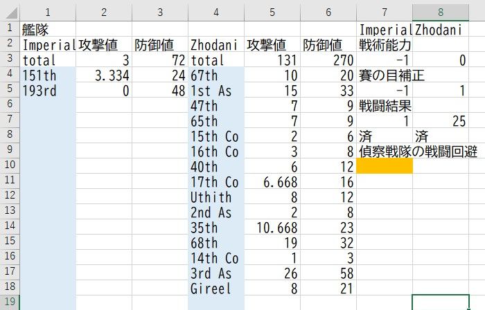Click battle result value 25
Viewport: 485px width, 310px height.
pyautogui.click(x=441, y=120)
